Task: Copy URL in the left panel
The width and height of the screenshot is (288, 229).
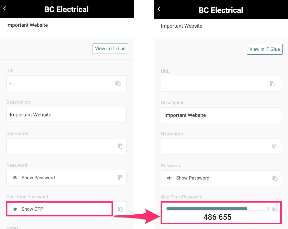Action: click(118, 83)
